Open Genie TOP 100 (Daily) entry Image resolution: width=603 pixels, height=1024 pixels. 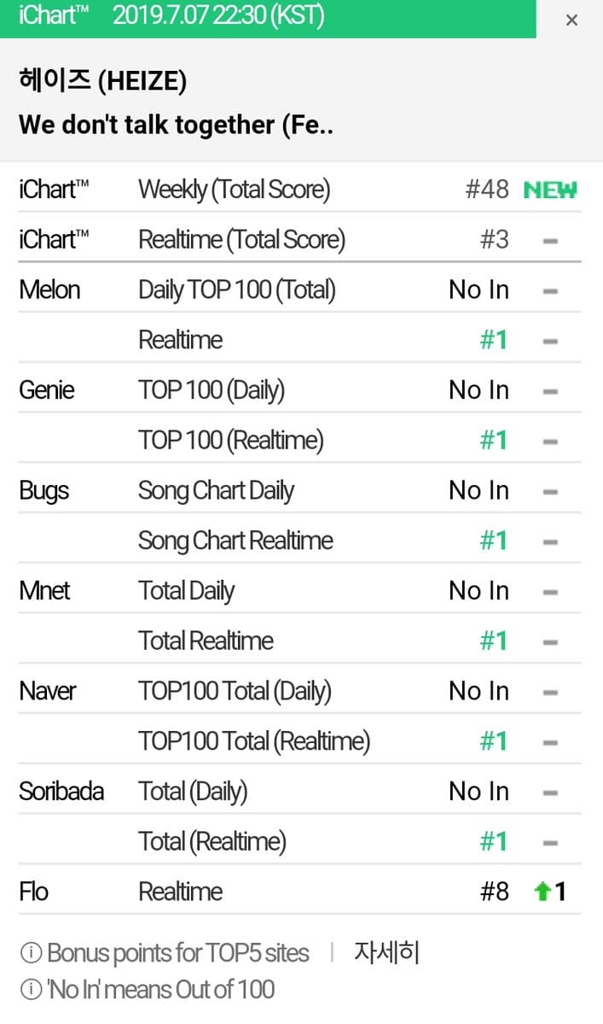[x=211, y=390]
